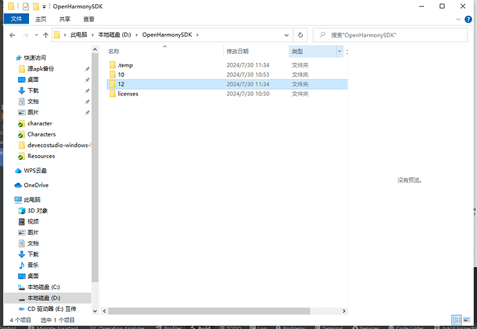Click navigation pane scroll down arrow

[x=95, y=311]
